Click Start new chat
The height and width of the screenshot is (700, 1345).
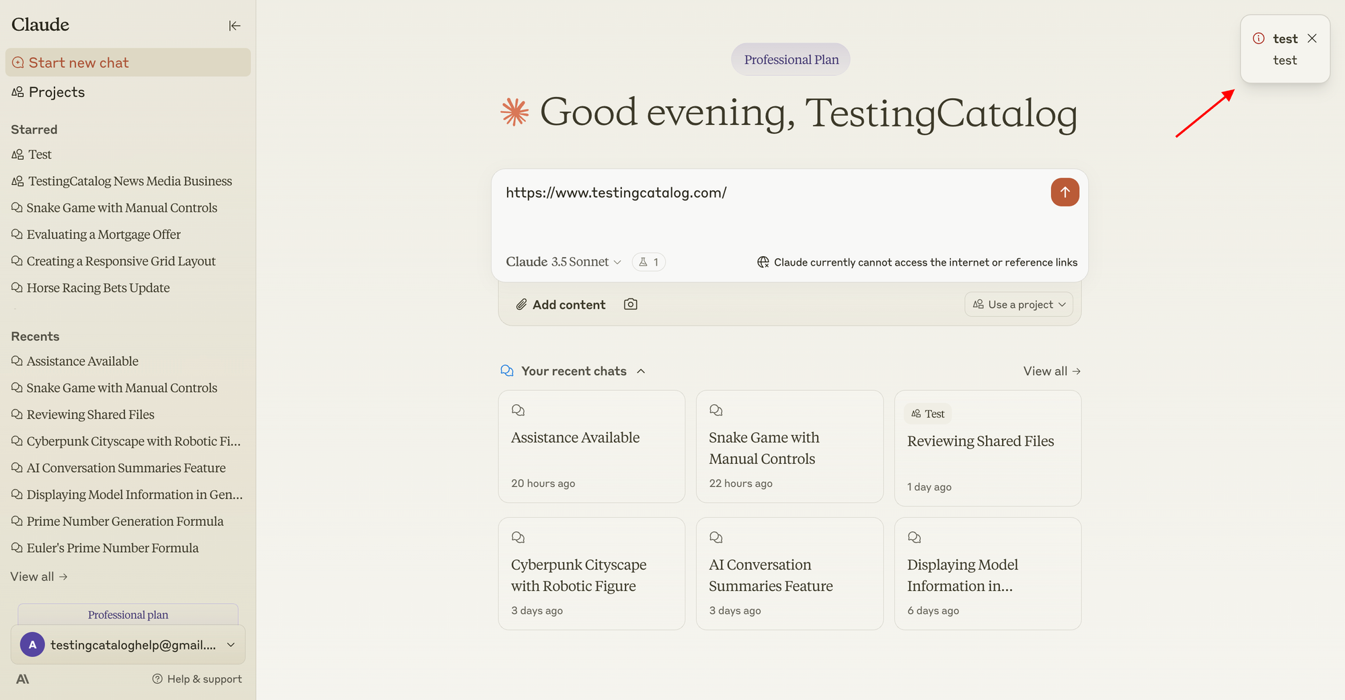coord(79,63)
